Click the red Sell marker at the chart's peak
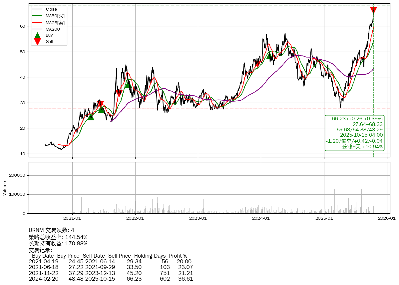Viewport: 399px width, 285px height. [373, 10]
